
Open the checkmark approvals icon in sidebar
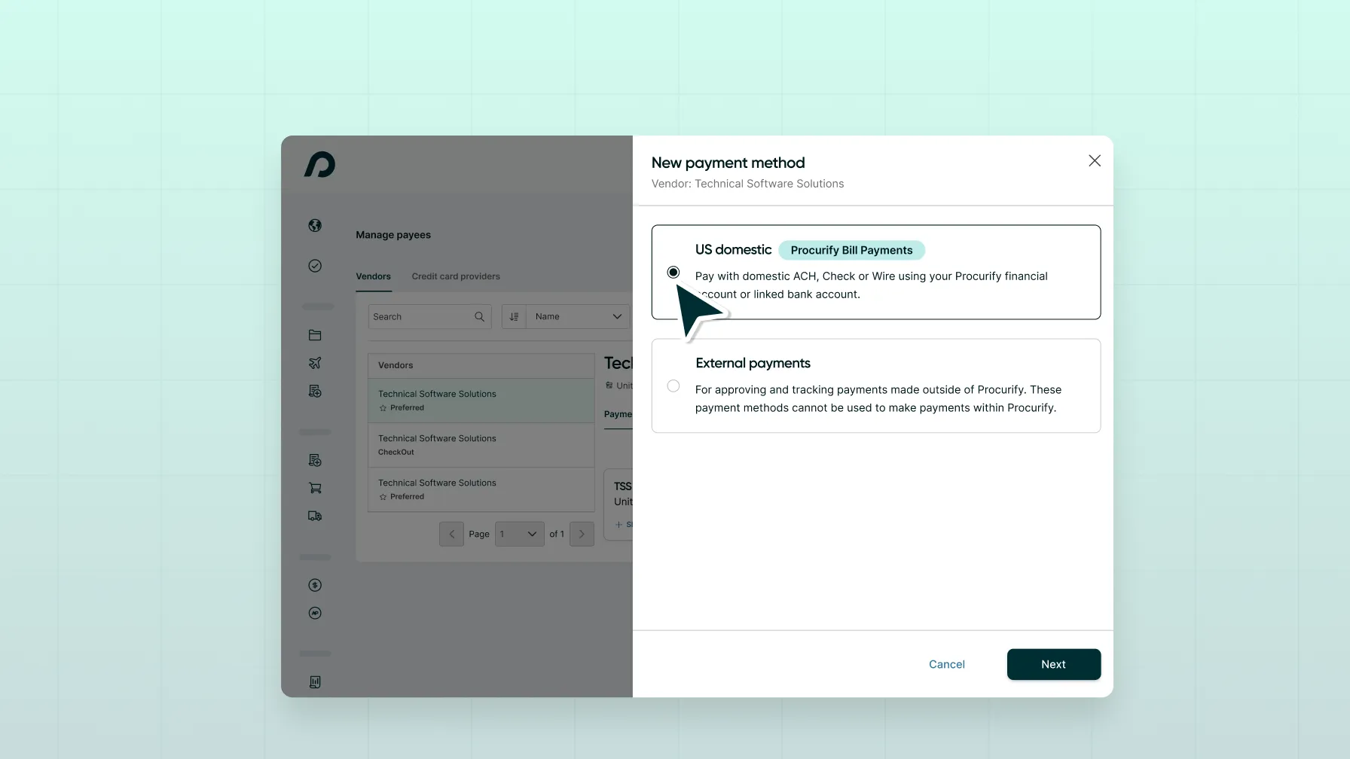pyautogui.click(x=315, y=266)
